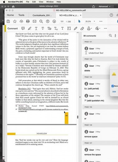This screenshot has width=118, height=162.
Task: Open the Help menu
Action: click(59, 2)
